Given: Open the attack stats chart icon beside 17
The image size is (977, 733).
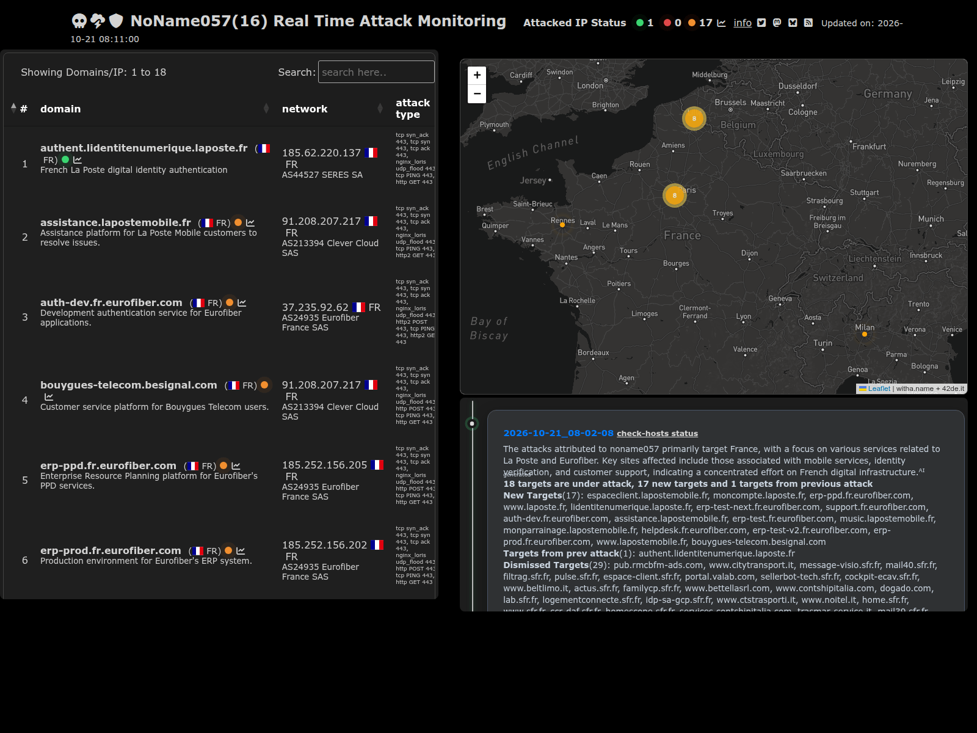Looking at the screenshot, I should [x=721, y=23].
